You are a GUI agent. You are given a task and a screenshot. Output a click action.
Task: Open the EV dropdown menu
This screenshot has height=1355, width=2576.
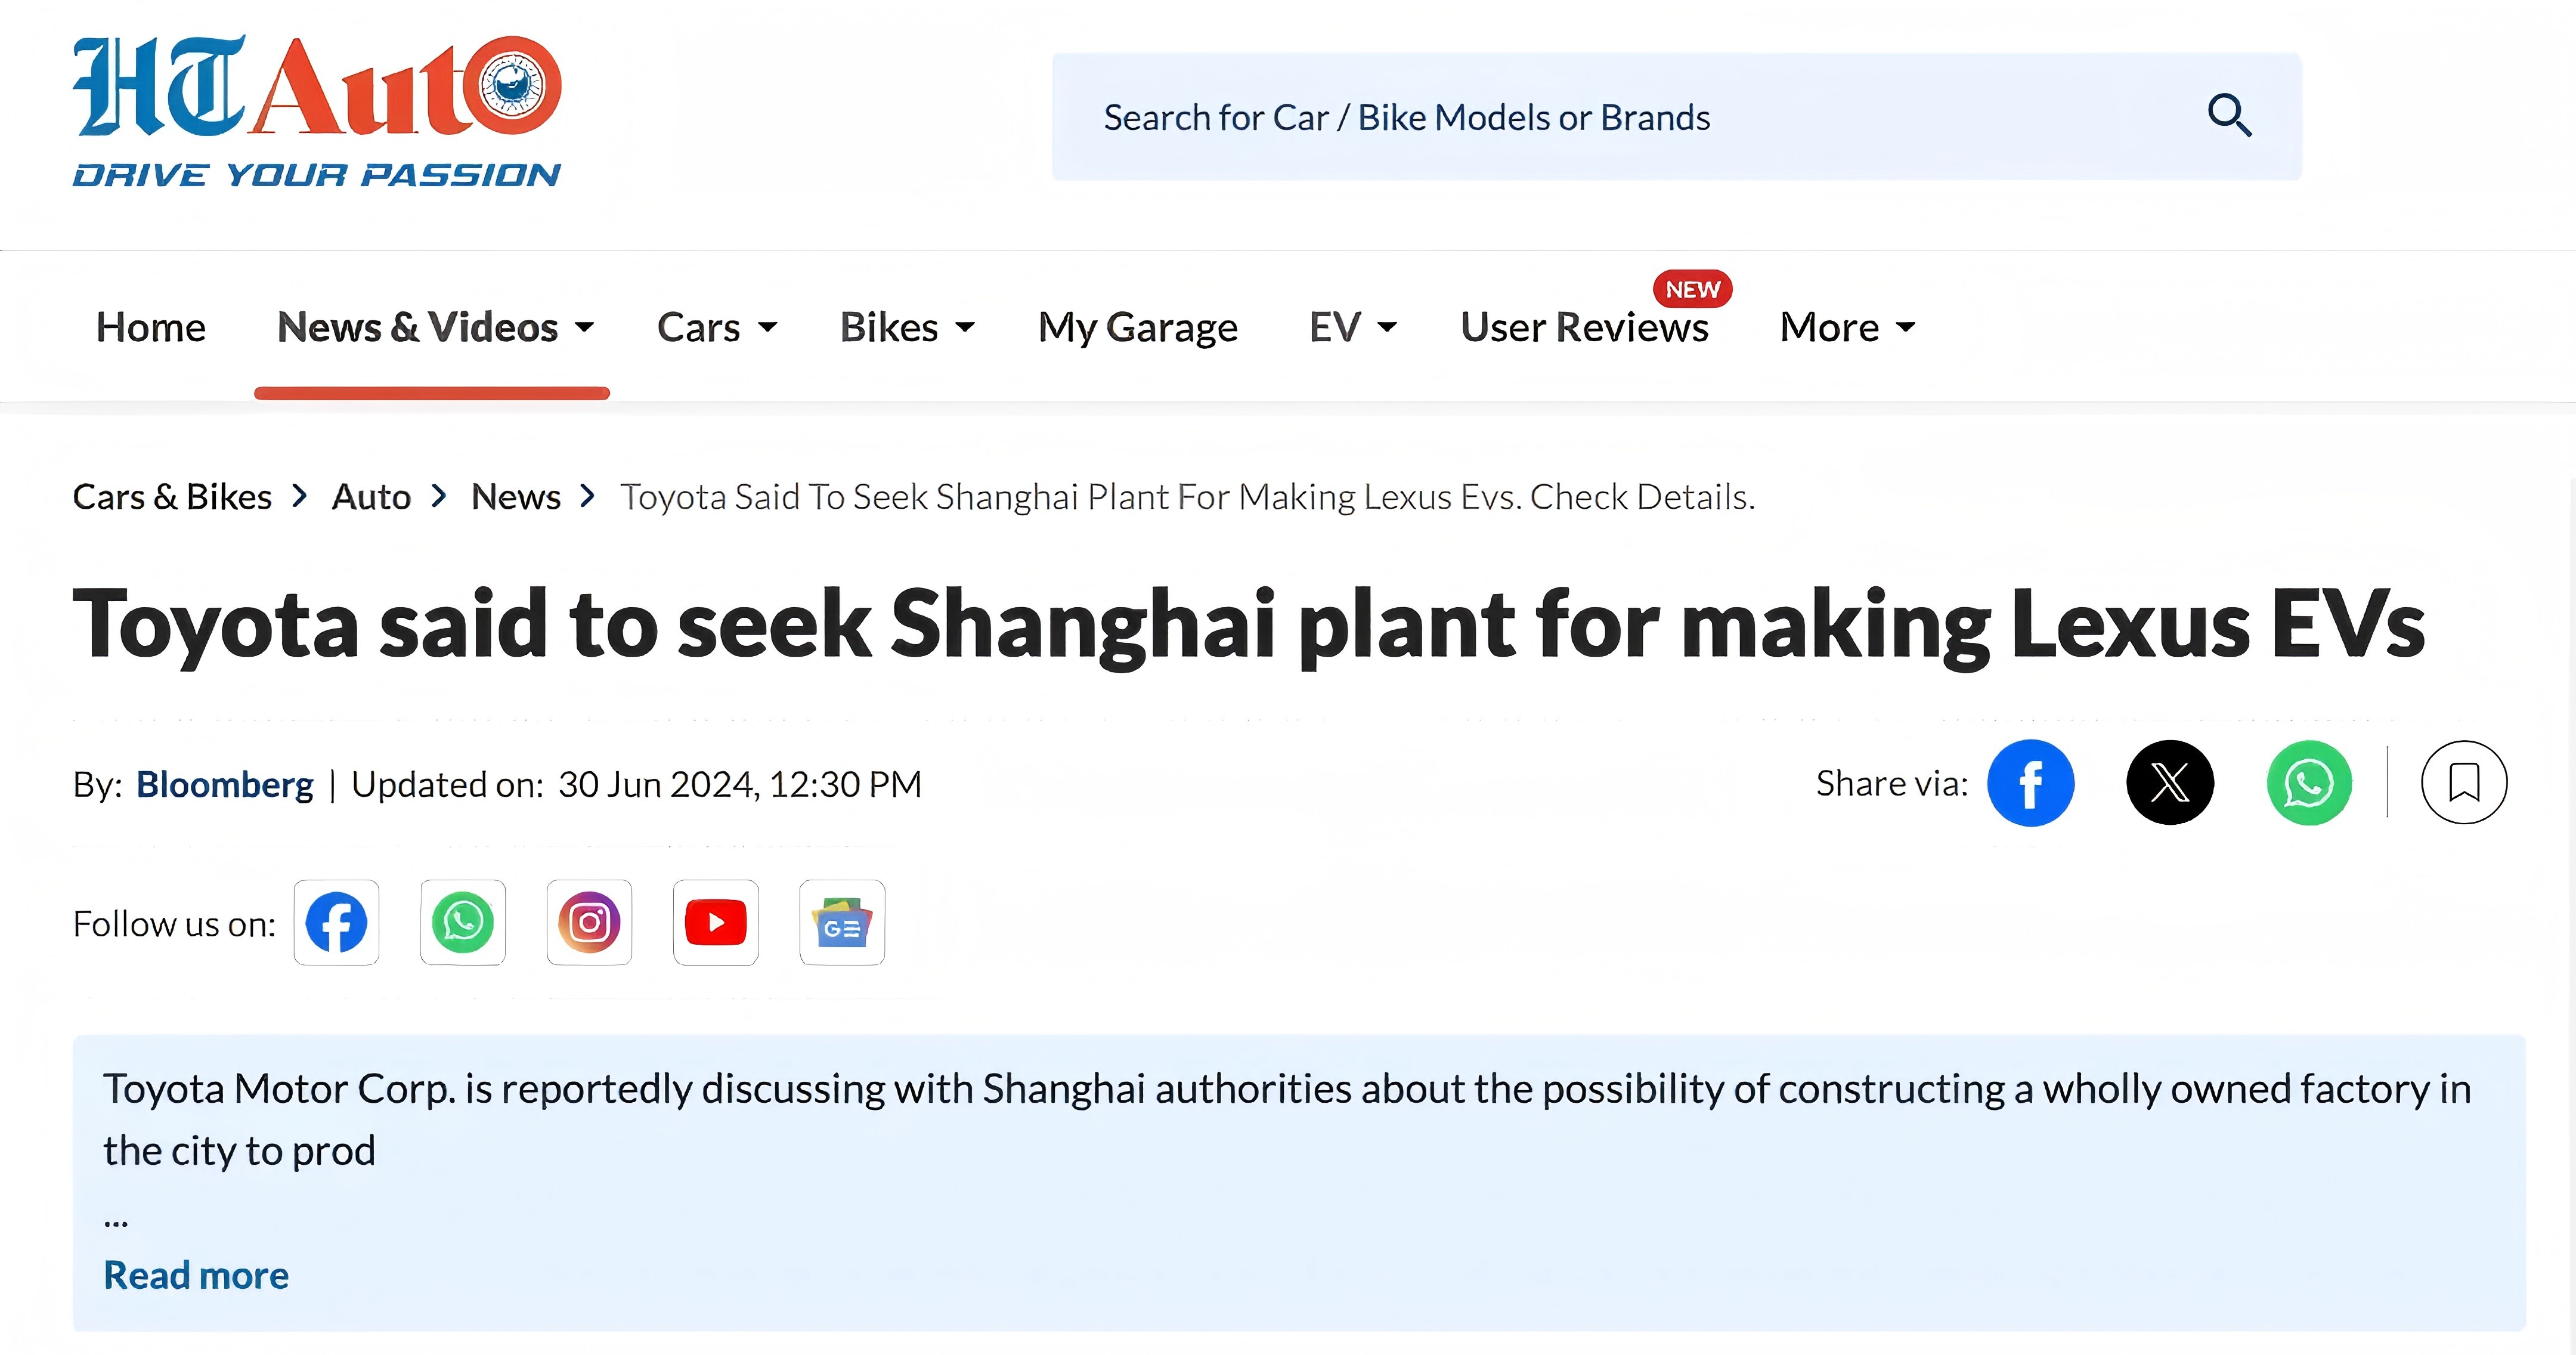(1352, 327)
